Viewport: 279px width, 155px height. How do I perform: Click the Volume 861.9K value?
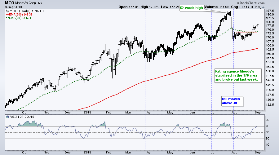click(217, 7)
